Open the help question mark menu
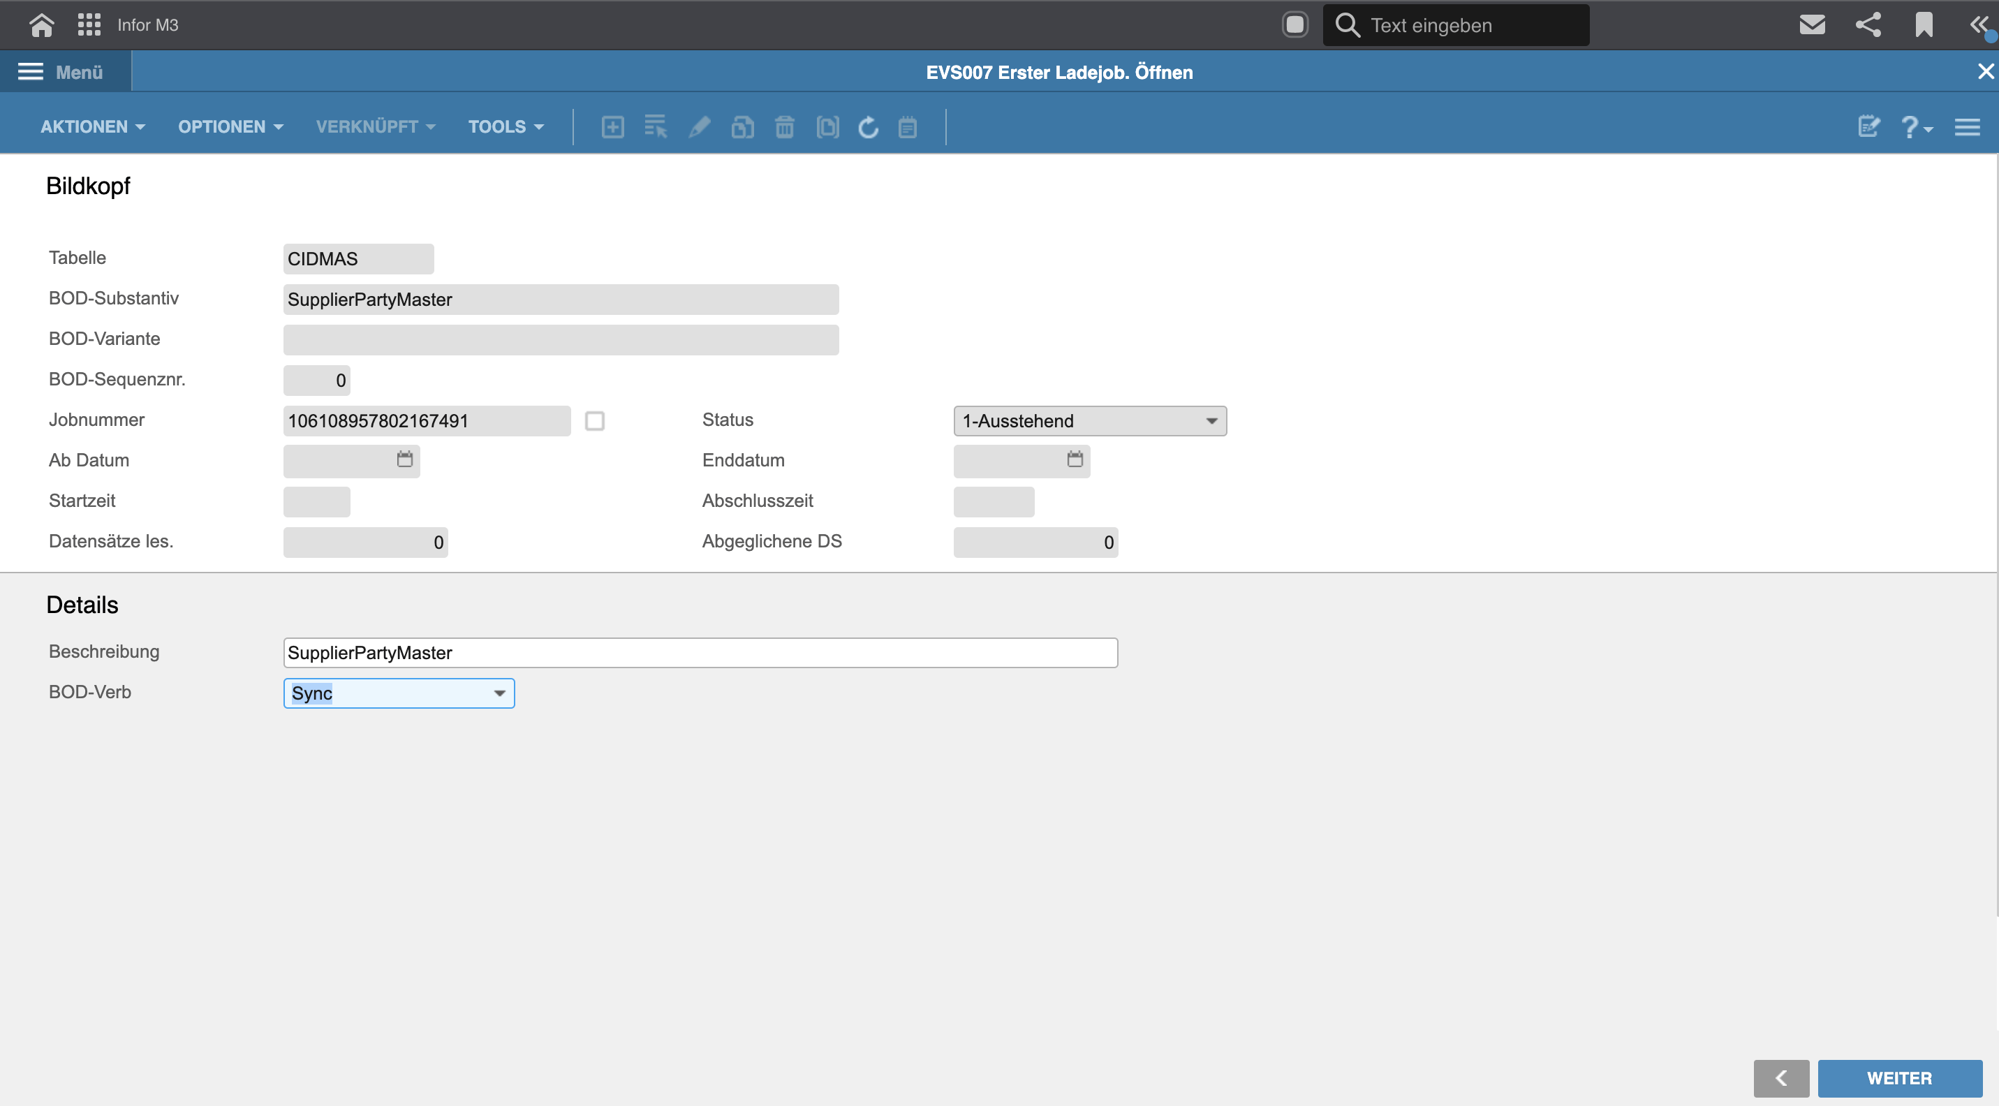Image resolution: width=1999 pixels, height=1106 pixels. pyautogui.click(x=1915, y=126)
